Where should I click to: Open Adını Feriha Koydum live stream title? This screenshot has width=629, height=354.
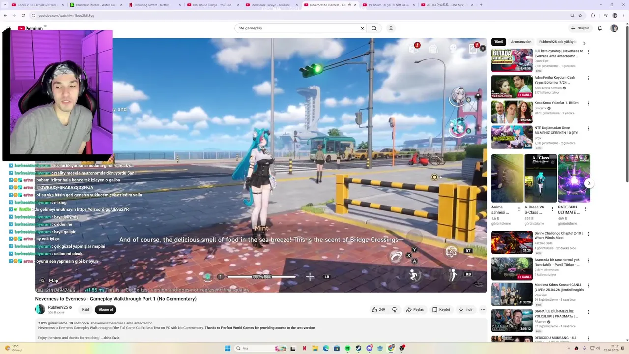pyautogui.click(x=555, y=80)
